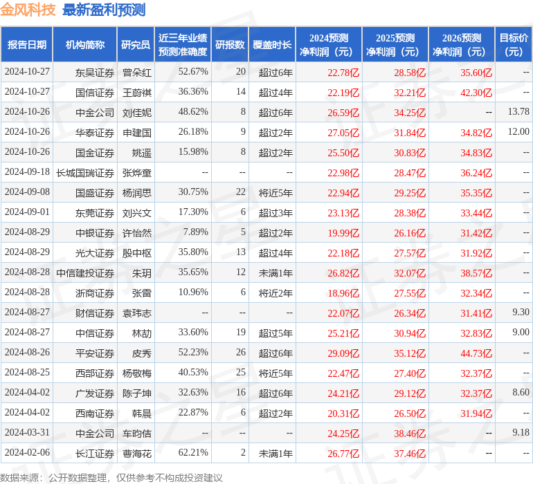Select analyst 车昀佶 cell
Viewport: 533px width, 484px height.
137,434
